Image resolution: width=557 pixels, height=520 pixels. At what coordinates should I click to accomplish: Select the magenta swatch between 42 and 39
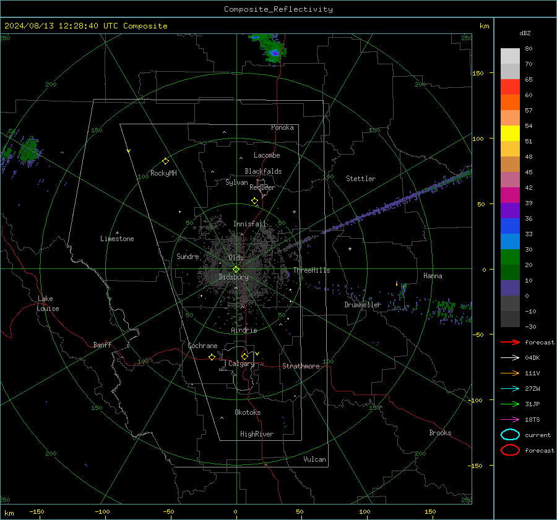(x=510, y=195)
